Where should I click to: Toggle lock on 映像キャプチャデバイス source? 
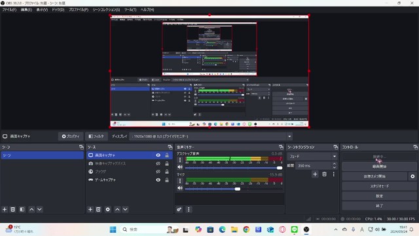(167, 163)
